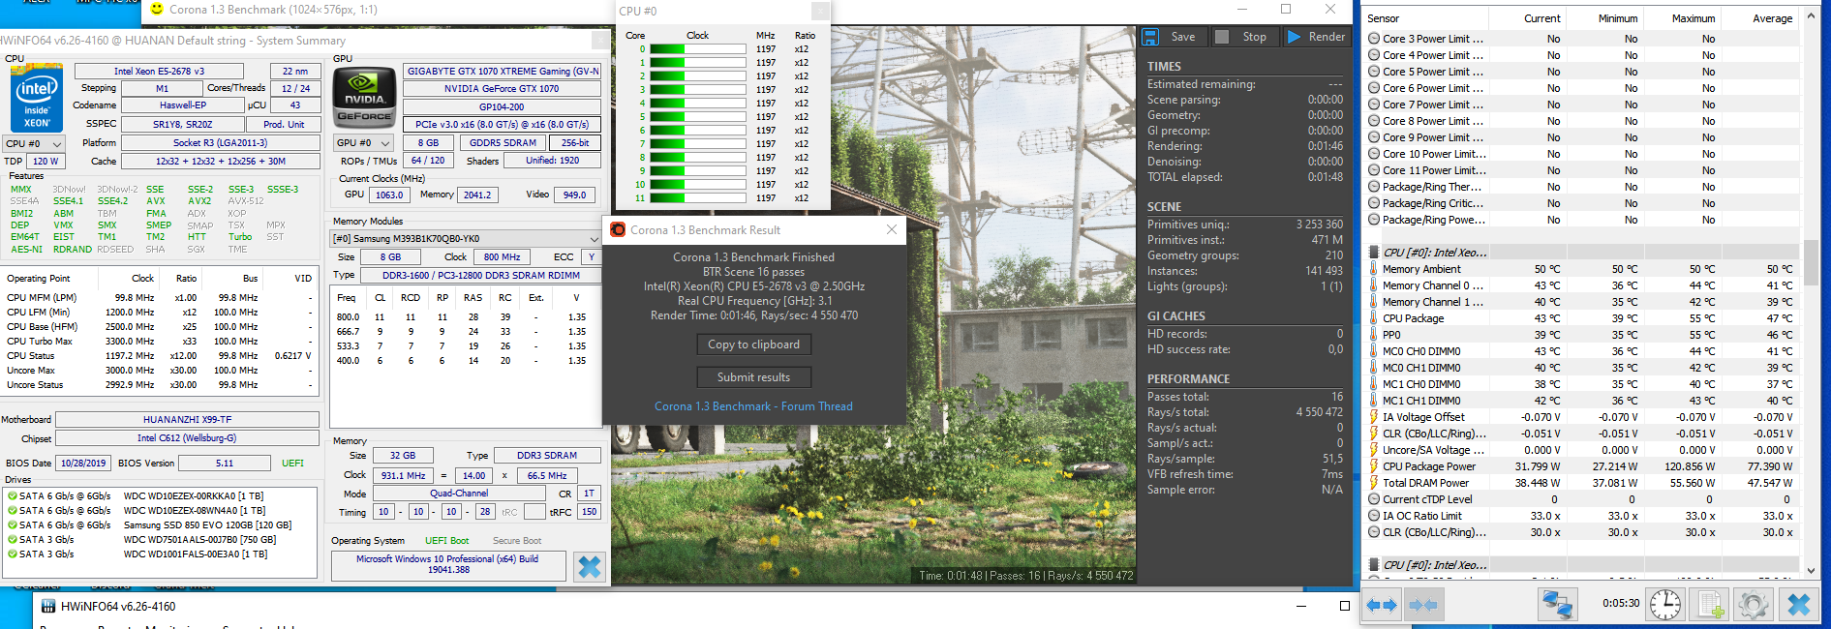This screenshot has width=1831, height=629.
Task: Click the Maximum column header
Action: pyautogui.click(x=1681, y=18)
